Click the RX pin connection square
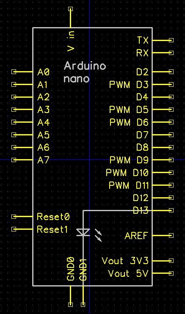This screenshot has width=185, height=314. point(171,53)
